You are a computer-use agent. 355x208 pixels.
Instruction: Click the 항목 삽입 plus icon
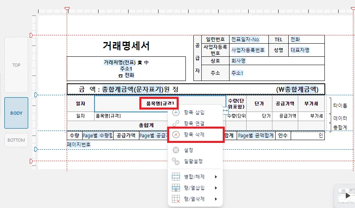tap(176, 112)
